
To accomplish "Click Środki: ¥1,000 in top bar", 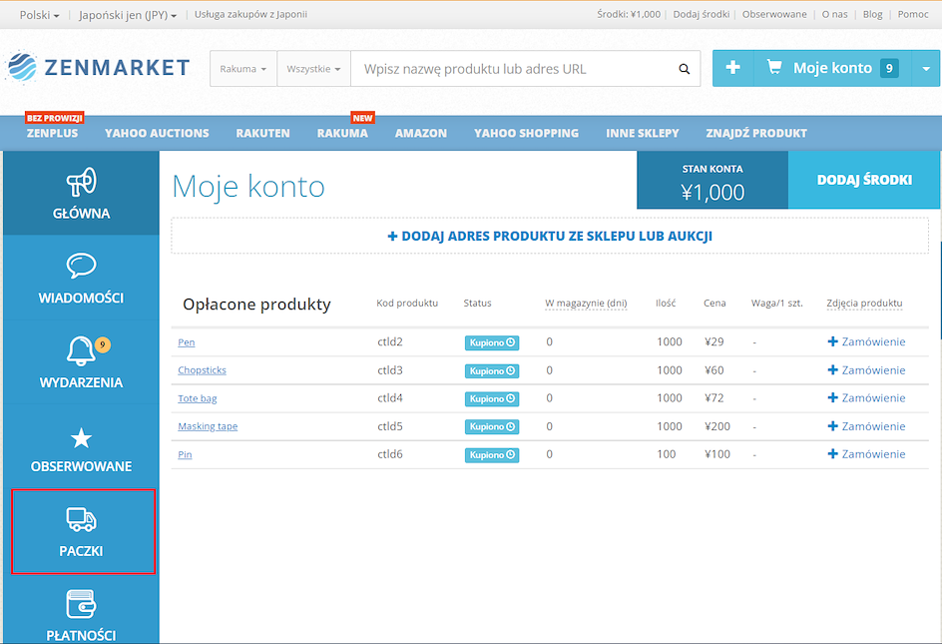I will (x=629, y=14).
